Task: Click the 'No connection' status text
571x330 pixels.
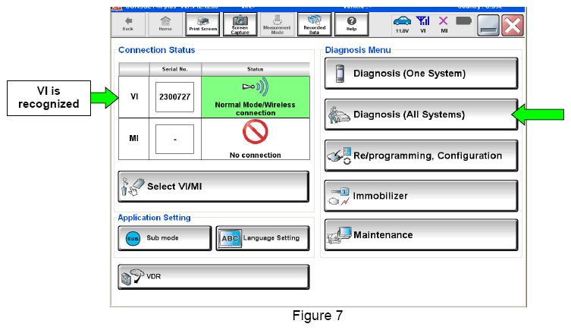Action: coord(256,156)
